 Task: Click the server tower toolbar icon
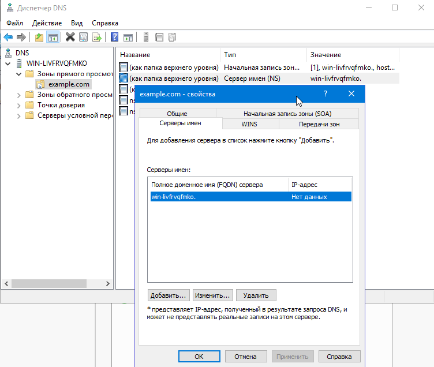click(146, 37)
